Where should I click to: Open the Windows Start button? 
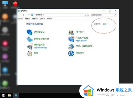click(3, 95)
